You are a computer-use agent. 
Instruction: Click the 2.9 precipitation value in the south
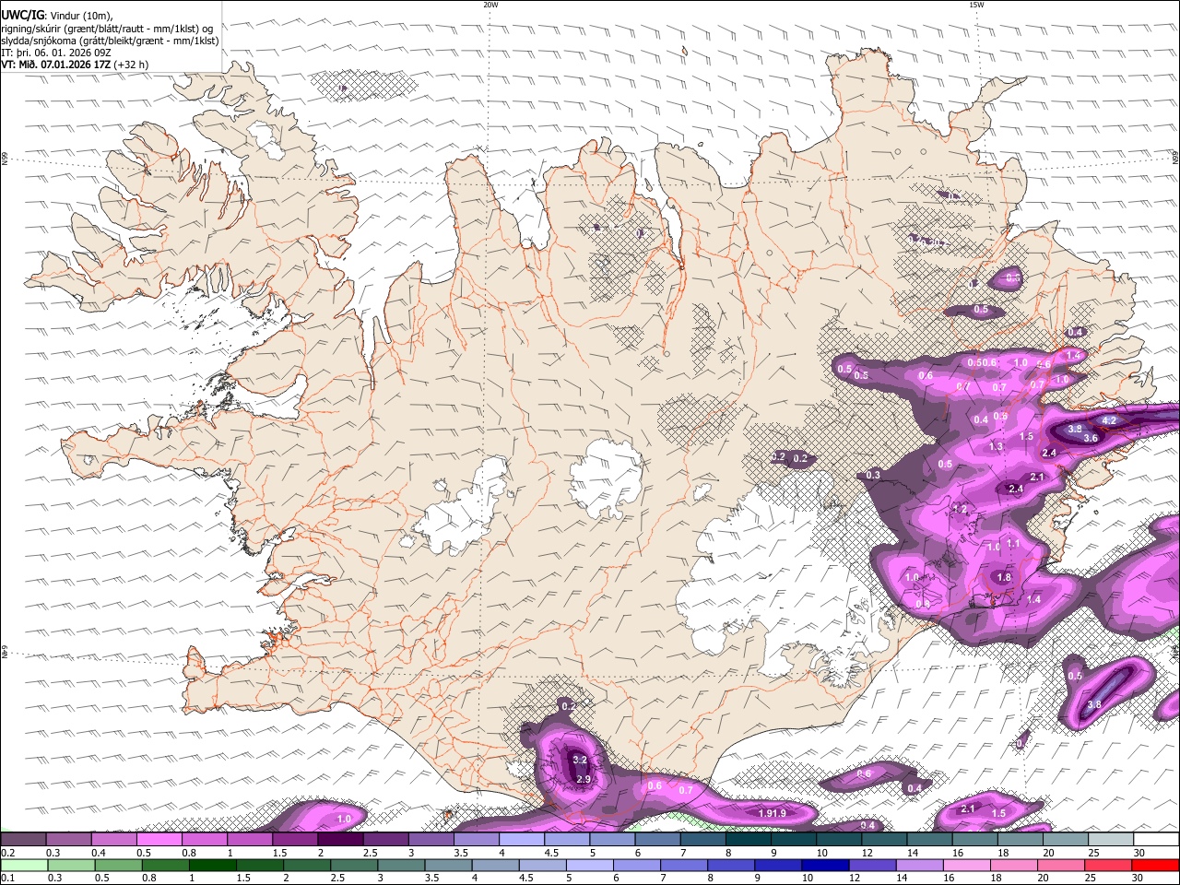point(584,779)
